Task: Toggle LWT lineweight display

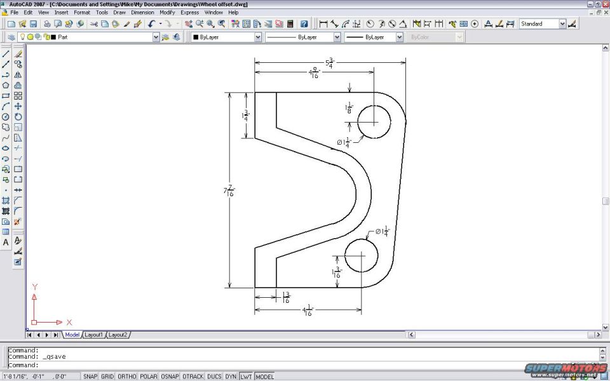Action: [x=246, y=377]
